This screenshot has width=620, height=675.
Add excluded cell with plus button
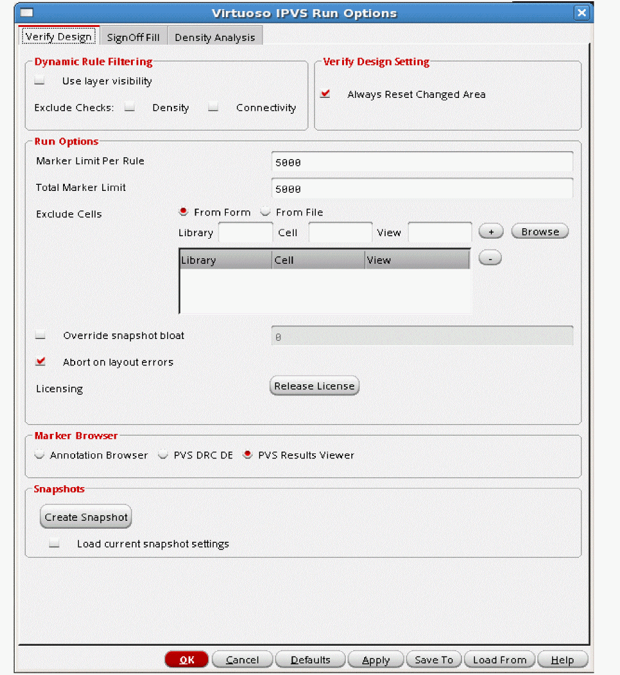coord(491,231)
